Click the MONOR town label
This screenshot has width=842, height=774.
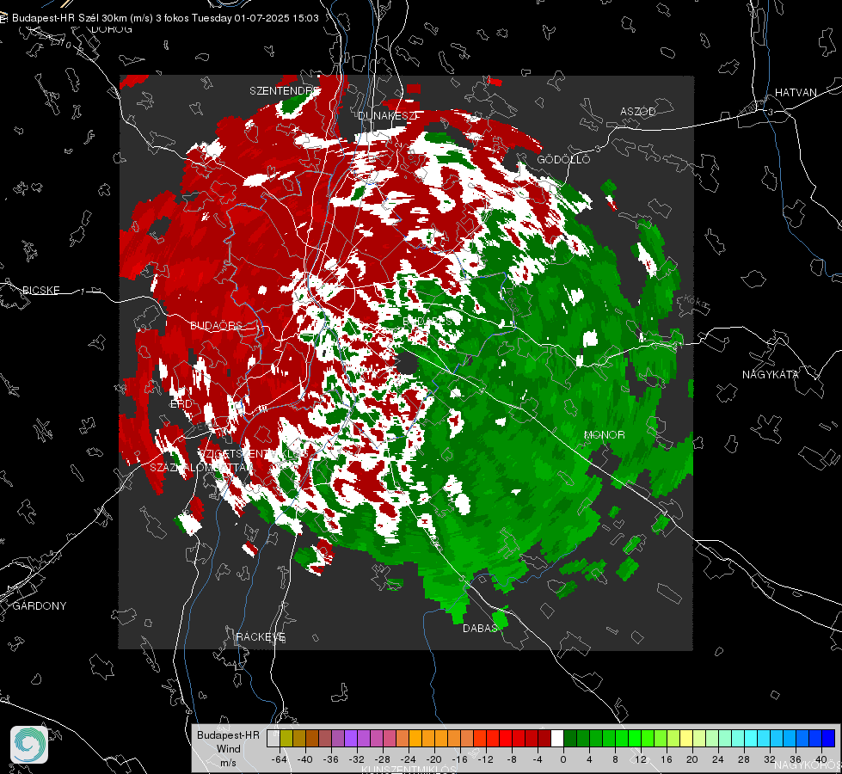(604, 435)
